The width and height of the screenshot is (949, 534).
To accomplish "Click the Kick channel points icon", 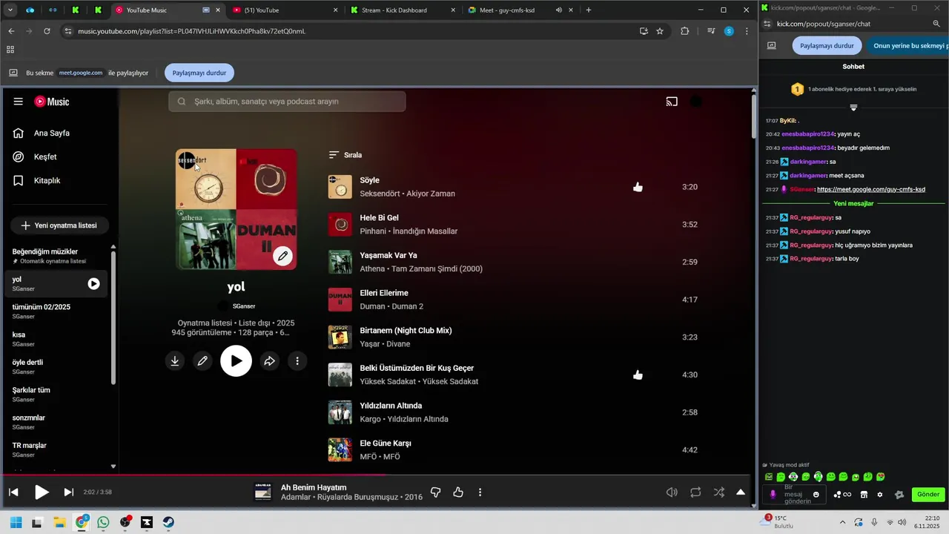I will click(842, 495).
